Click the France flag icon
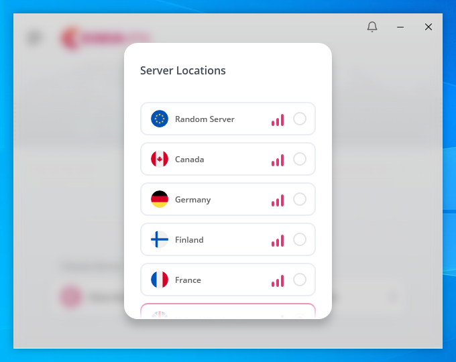 coord(160,280)
